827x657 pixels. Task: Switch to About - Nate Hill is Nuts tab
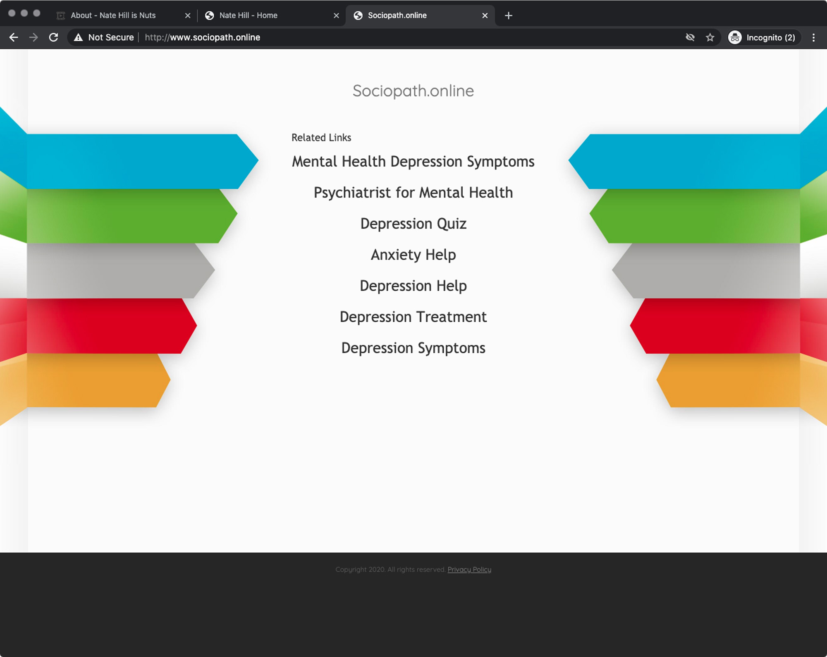tap(113, 16)
